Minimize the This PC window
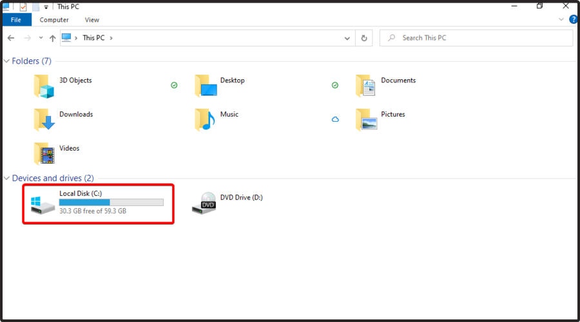Screen dimensions: 580x322 (x=514, y=6)
